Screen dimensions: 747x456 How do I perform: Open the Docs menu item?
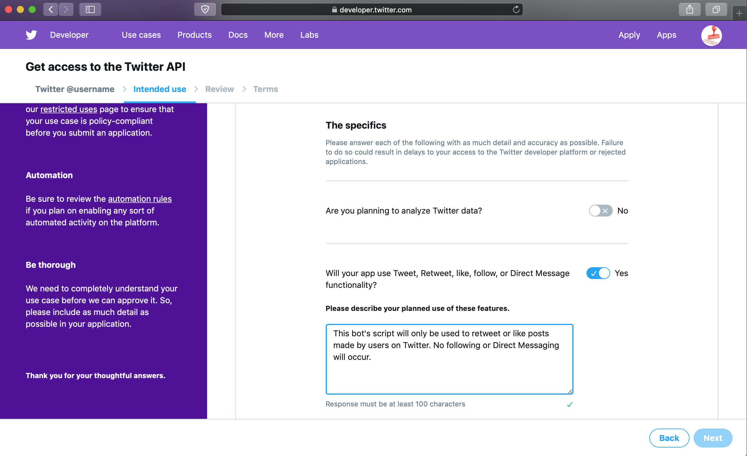click(238, 35)
